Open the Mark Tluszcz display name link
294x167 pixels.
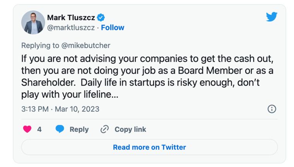tap(71, 18)
